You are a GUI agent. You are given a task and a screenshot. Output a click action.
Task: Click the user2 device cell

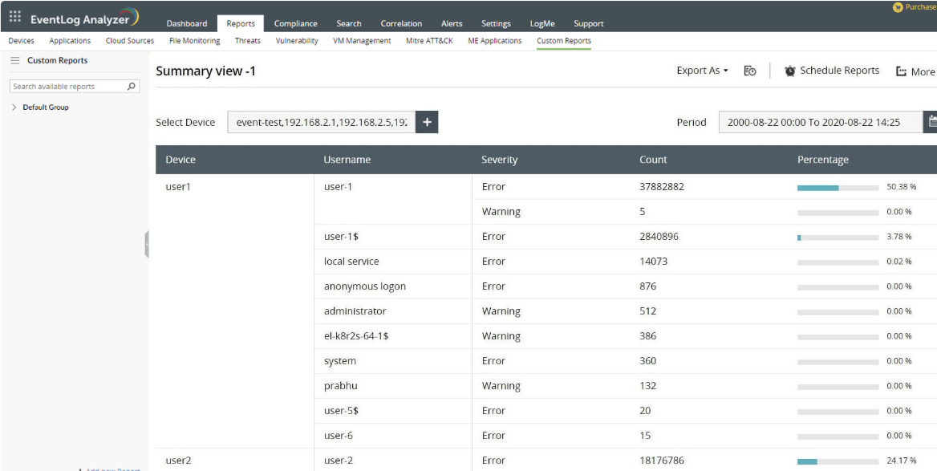pyautogui.click(x=178, y=461)
